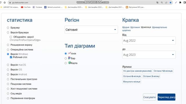Switch period to Щотижня
This screenshot has height=104, width=186.
(135, 27)
